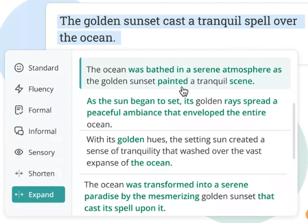Click the Informal chat bubbles icon

(19, 131)
